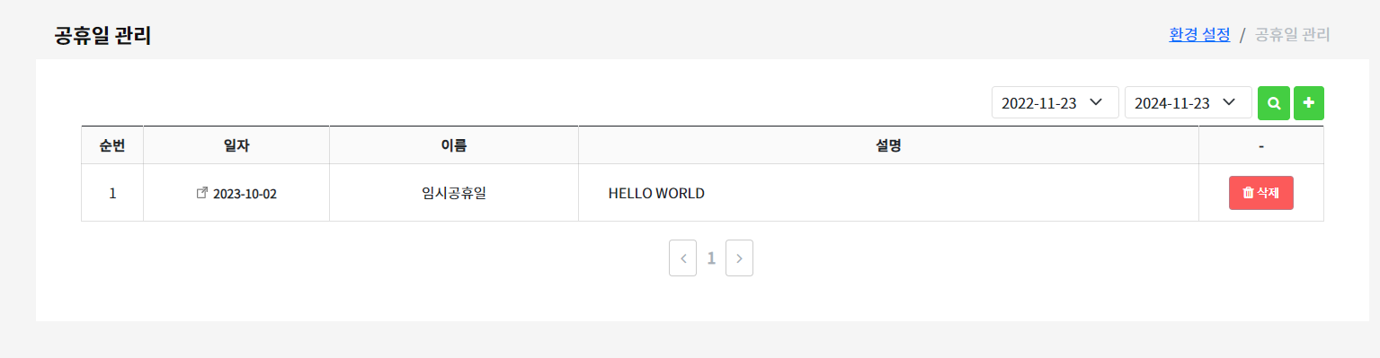This screenshot has height=358, width=1380.
Task: Click the 설명 column header
Action: click(888, 145)
